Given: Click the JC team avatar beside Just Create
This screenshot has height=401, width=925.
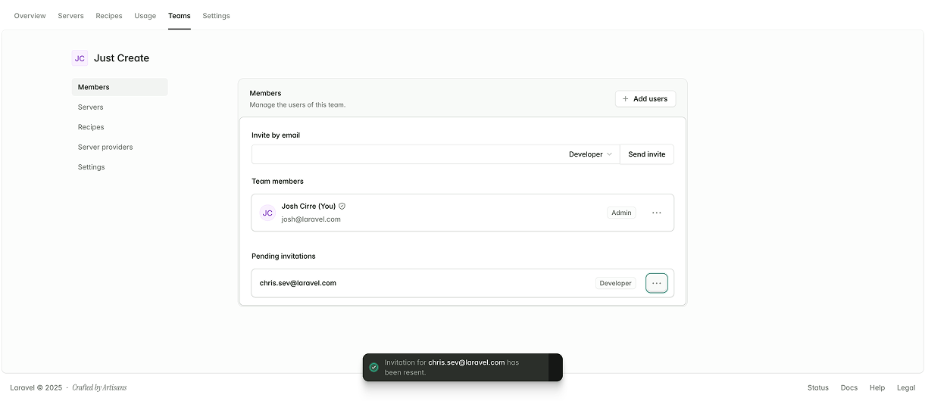Looking at the screenshot, I should pyautogui.click(x=80, y=58).
